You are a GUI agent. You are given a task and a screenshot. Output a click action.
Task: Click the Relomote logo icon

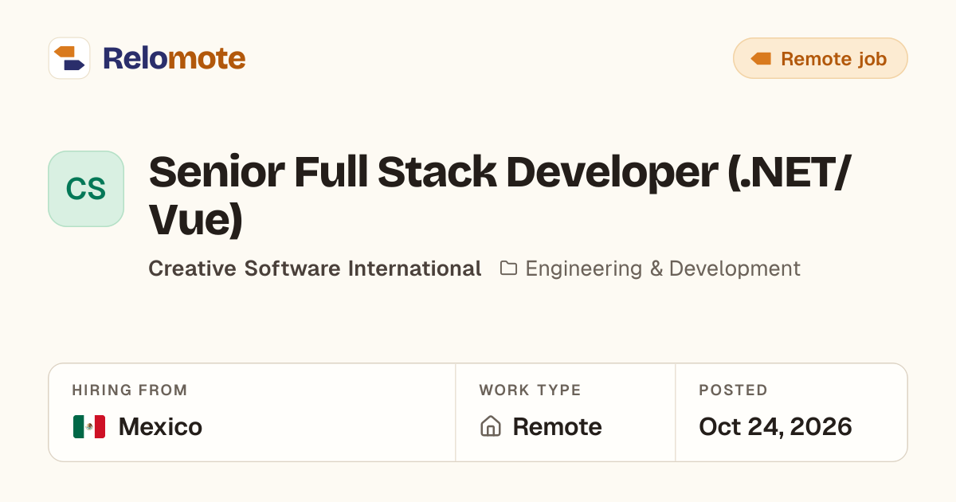(69, 58)
